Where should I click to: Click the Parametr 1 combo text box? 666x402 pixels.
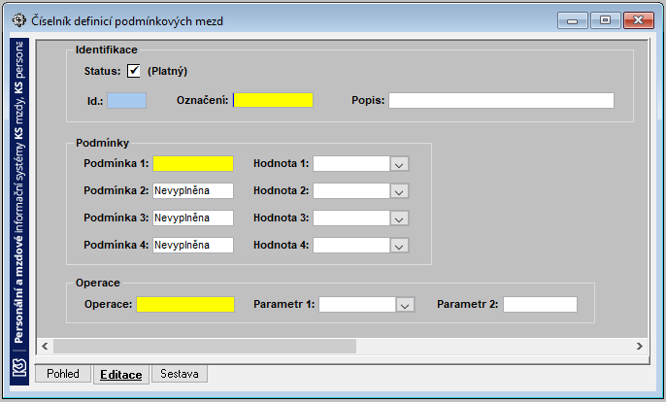coord(357,304)
